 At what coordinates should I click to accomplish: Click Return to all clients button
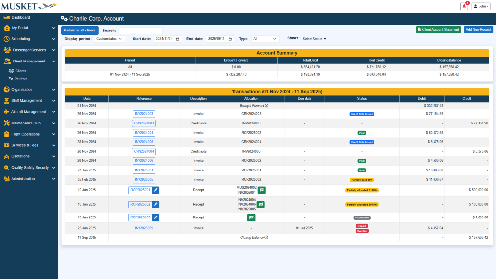point(80,30)
